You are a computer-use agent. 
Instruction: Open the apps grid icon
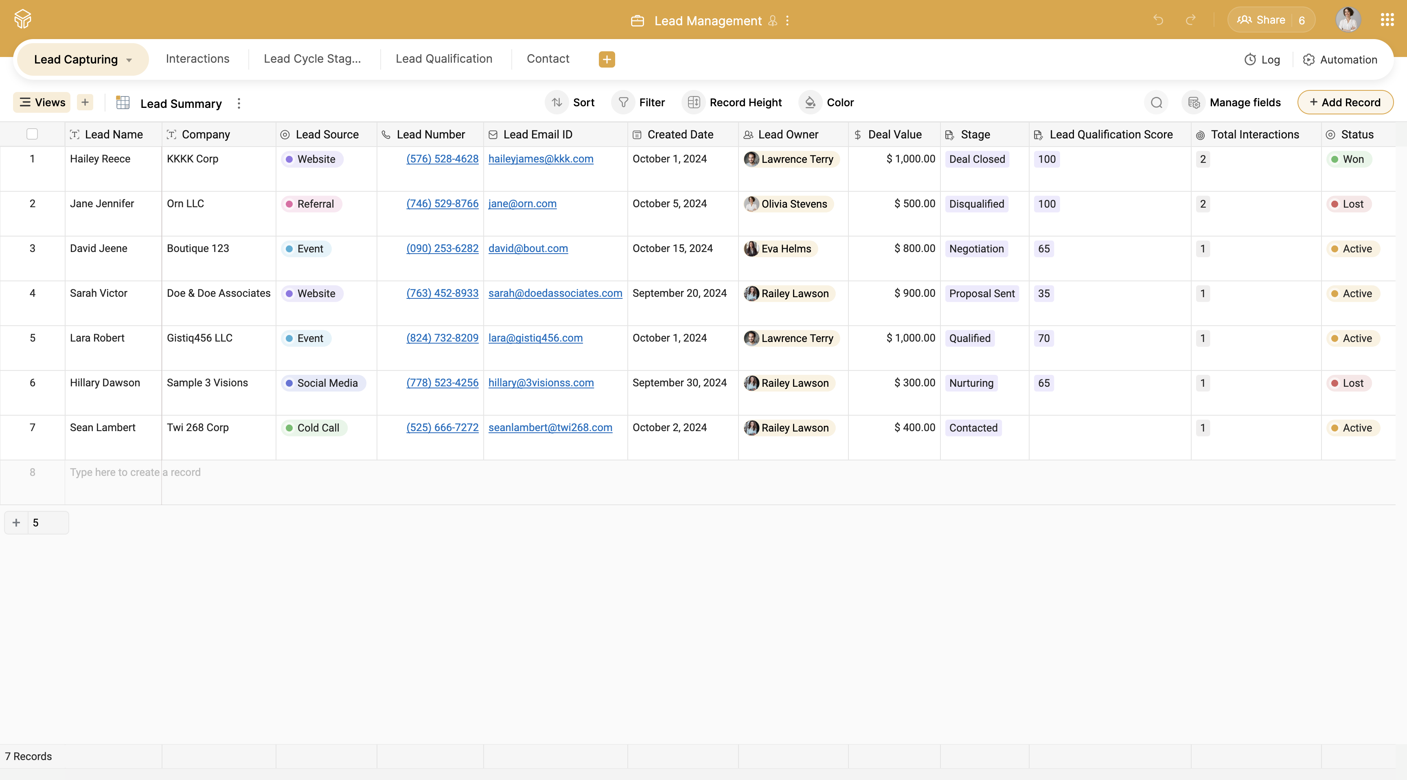pyautogui.click(x=1387, y=20)
